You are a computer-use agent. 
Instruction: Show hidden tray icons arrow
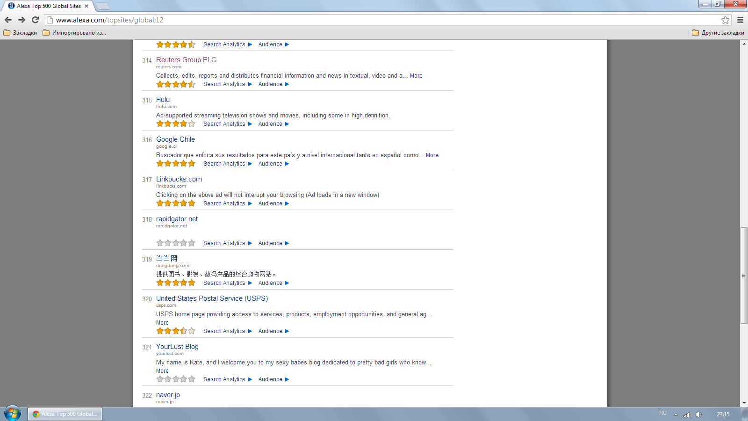tap(676, 414)
